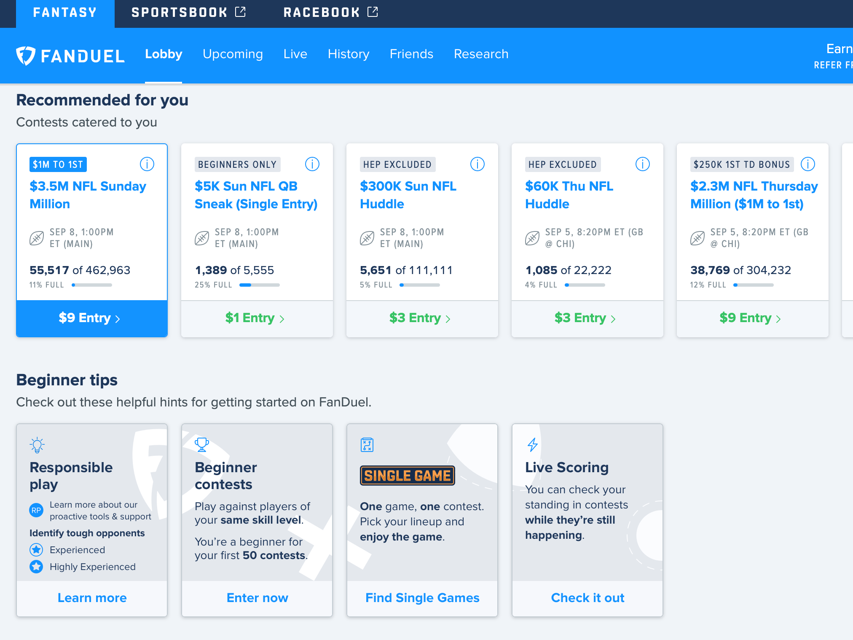Click info icon on $60K Thu NFL Huddle
The width and height of the screenshot is (853, 640).
click(643, 164)
